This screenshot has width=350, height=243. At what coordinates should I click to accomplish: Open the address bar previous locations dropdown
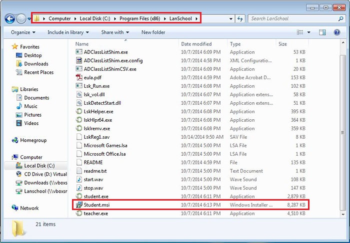pos(231,19)
